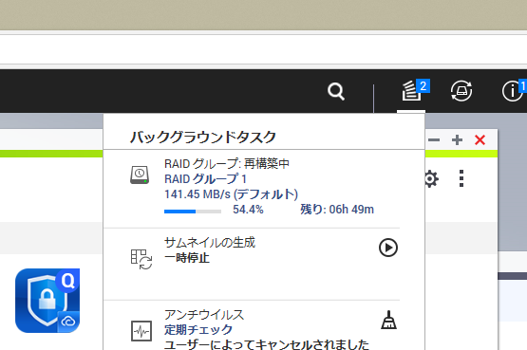Clear antivirus task with broom icon
The width and height of the screenshot is (527, 350).
(x=388, y=320)
